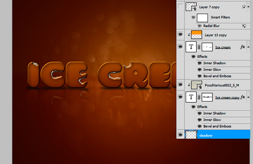Click the mask link icon on Ice cream copy layer

point(199,97)
